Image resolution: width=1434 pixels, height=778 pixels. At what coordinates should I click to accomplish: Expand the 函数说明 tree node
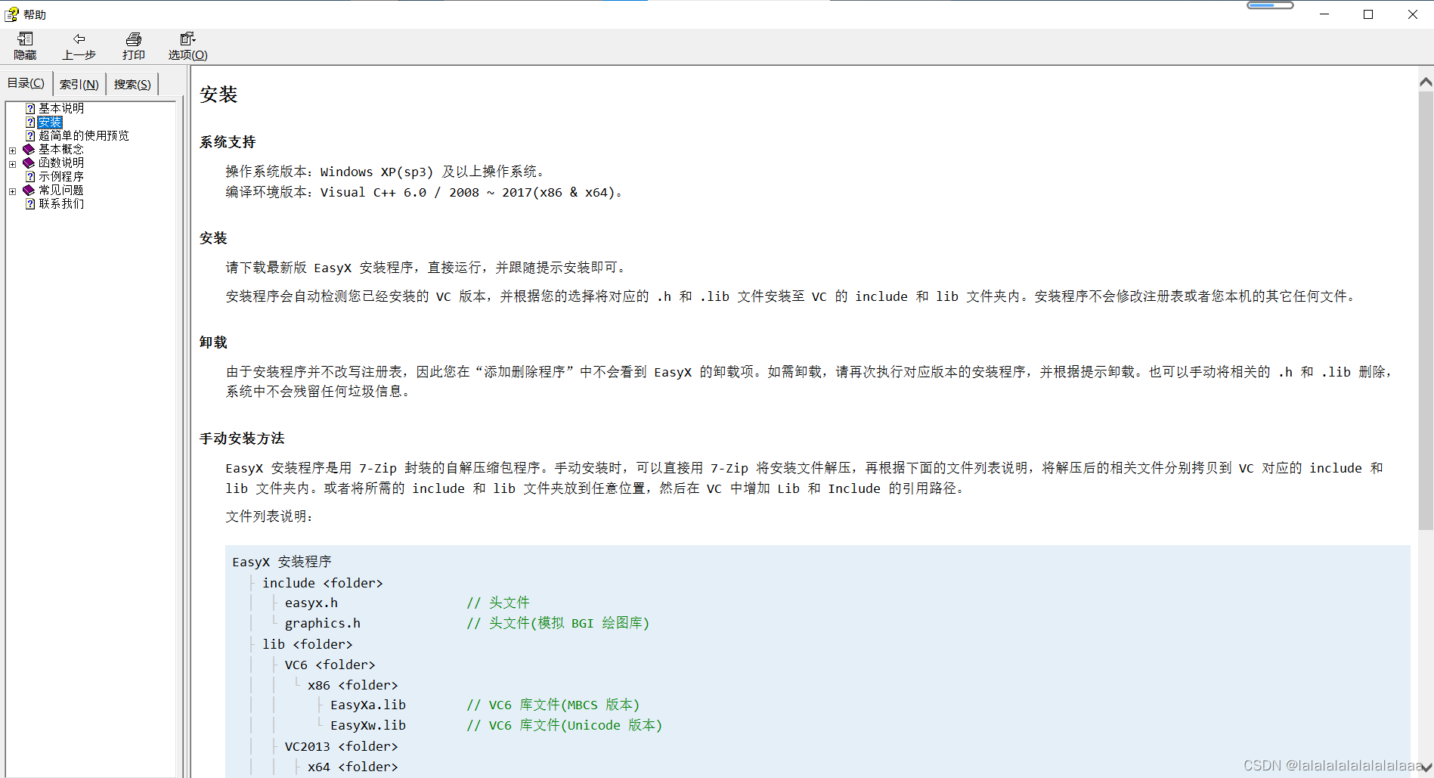[x=12, y=164]
